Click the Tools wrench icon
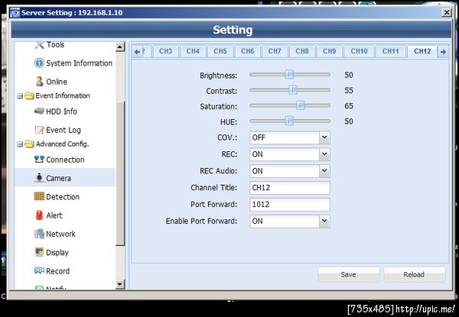459x317 pixels. coord(39,45)
